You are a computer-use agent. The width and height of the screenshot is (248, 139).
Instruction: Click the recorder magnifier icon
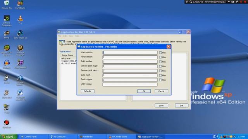coord(191,2)
